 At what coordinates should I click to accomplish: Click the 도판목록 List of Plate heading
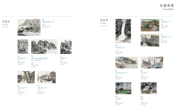coord(167,7)
